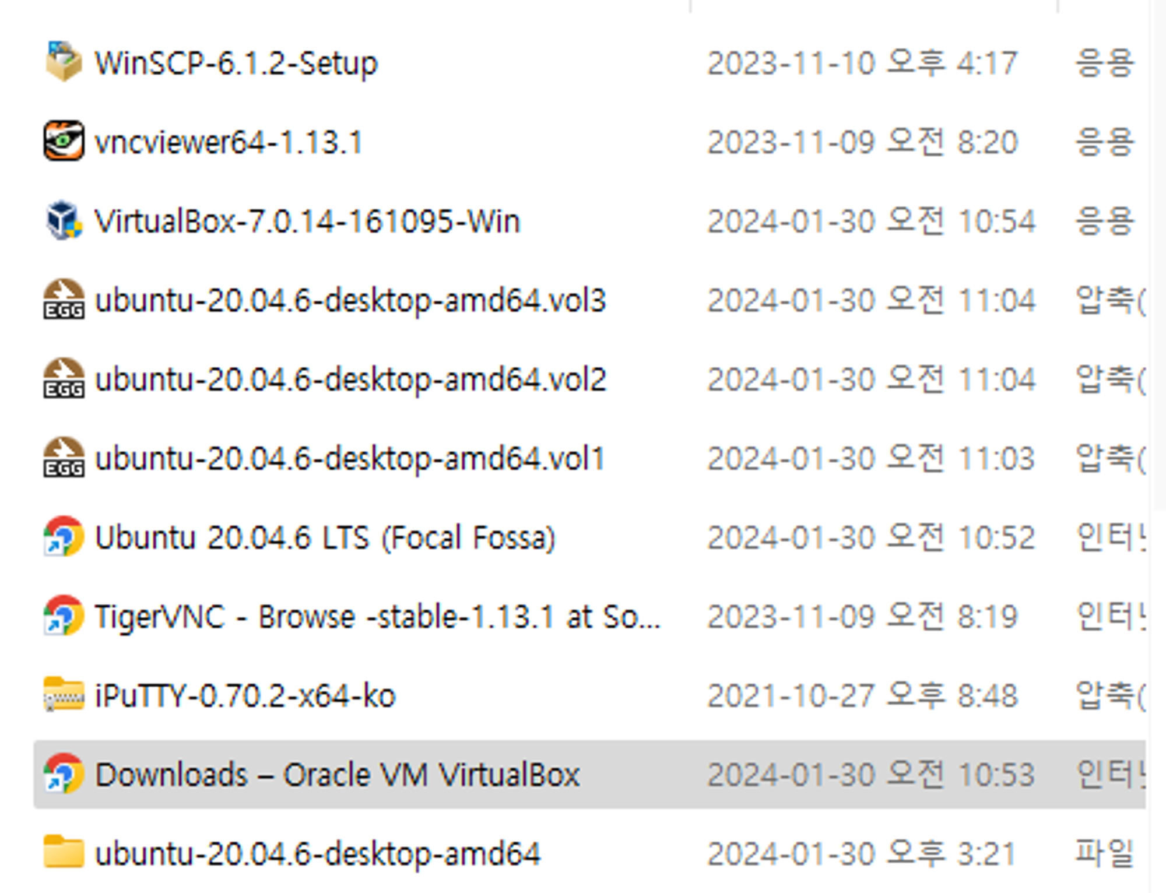Screen dimensions: 1166x893
Task: Click the date 2021-10-27 of the iPuTTY row
Action: coord(791,695)
